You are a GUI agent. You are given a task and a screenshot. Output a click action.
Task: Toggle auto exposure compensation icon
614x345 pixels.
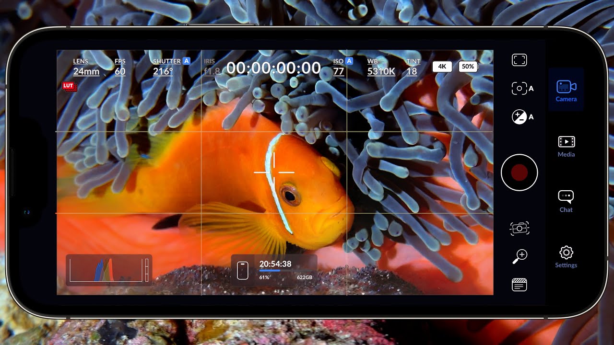(522, 117)
